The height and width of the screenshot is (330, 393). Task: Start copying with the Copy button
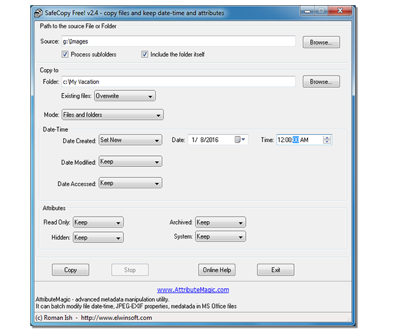[x=70, y=269]
